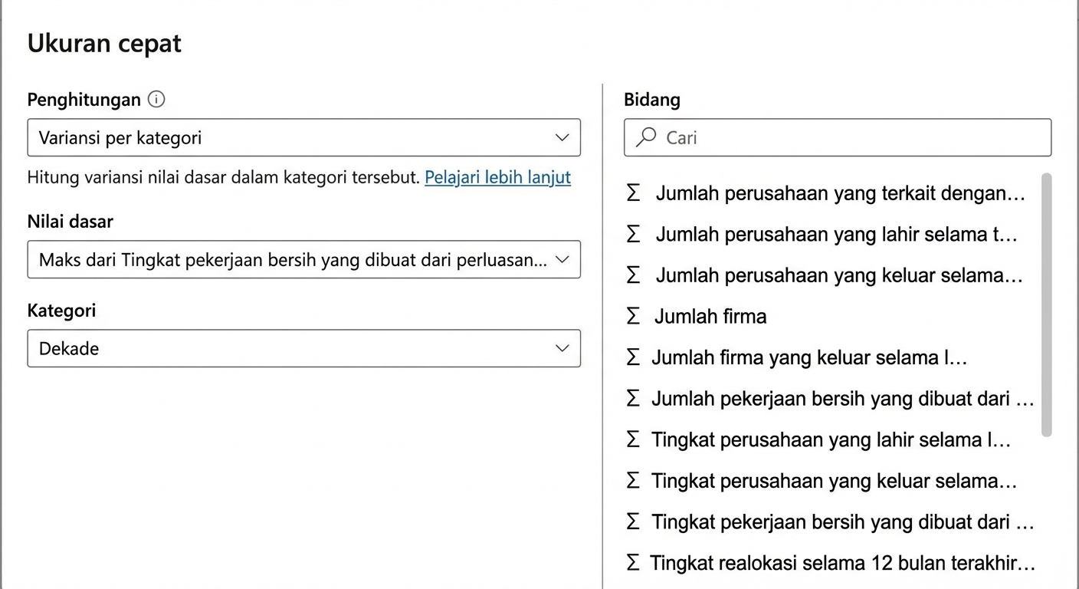The width and height of the screenshot is (1079, 589).
Task: Click the info icon next to Penghitungan
Action: (x=156, y=100)
